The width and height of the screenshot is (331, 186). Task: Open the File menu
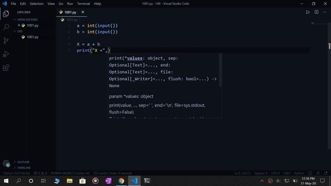click(x=13, y=4)
